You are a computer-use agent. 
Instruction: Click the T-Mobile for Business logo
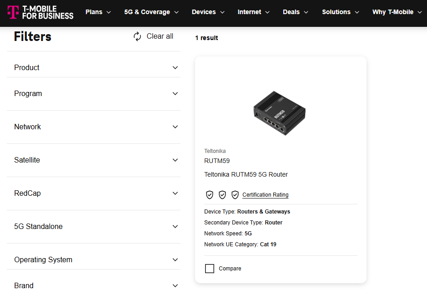[x=40, y=12]
